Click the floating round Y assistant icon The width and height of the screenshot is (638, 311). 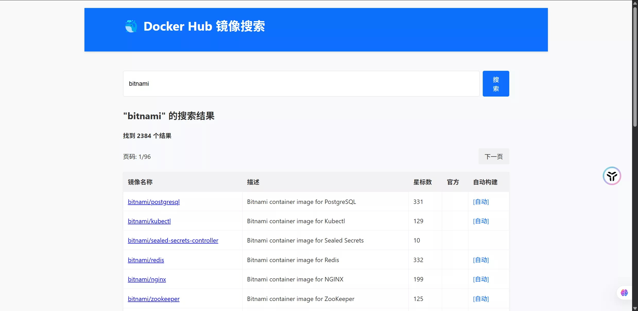pos(612,176)
